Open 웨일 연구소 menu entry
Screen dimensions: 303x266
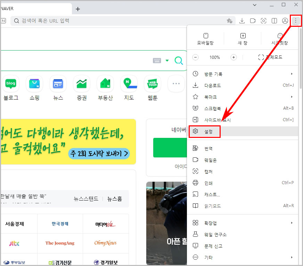[243, 234]
